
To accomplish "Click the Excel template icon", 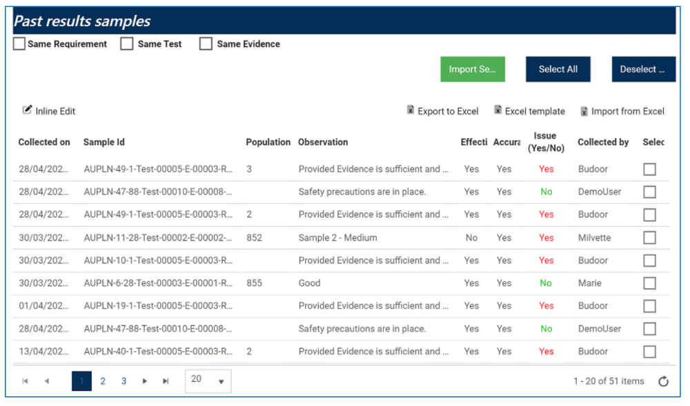I will click(497, 110).
